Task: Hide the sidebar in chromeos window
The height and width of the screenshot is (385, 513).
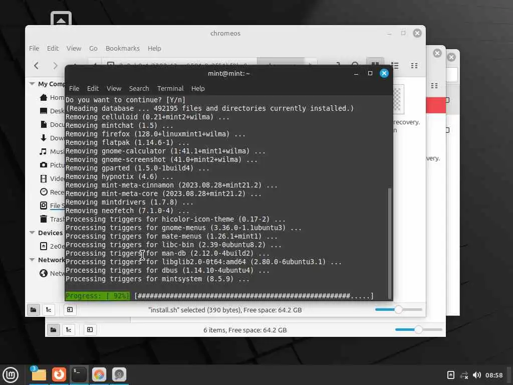Action: point(70,310)
